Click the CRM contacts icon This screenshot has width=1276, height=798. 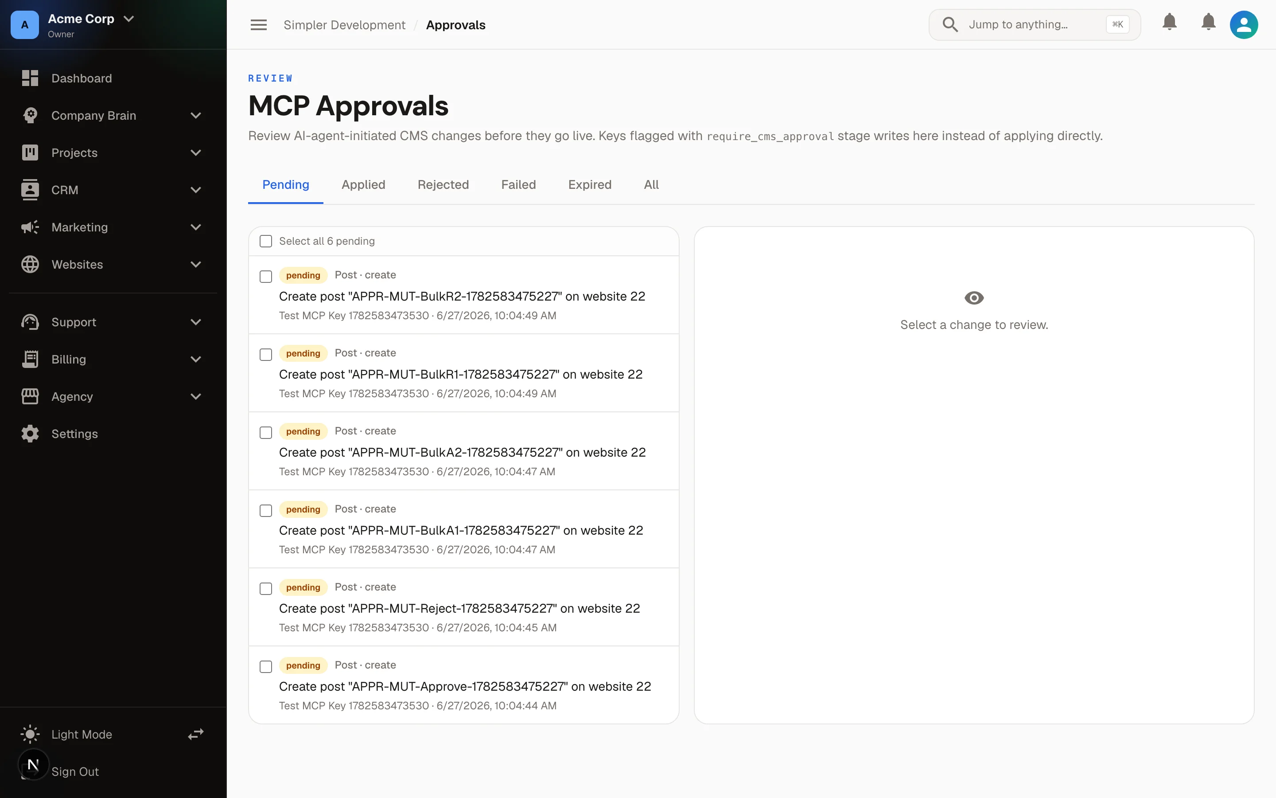pos(30,190)
